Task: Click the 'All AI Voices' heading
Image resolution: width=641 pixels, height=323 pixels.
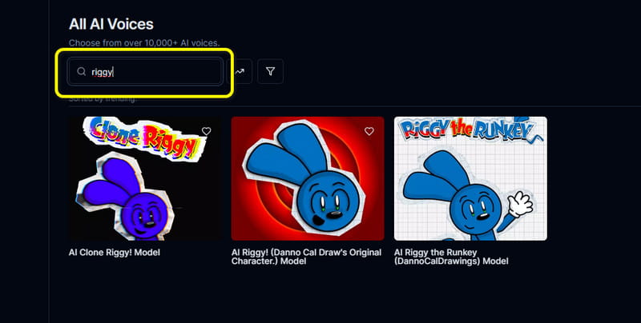Action: point(111,25)
